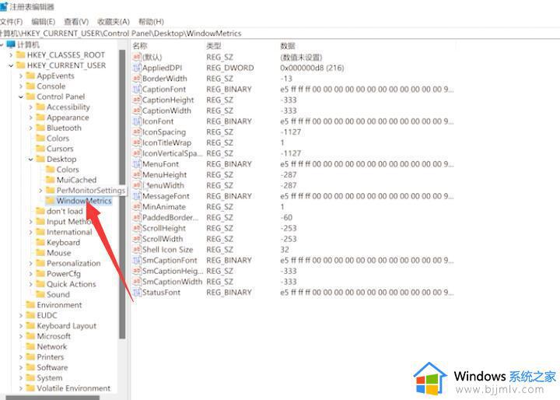Screen dimensions: 560x400
Task: Click the Mouse folder icon
Action: 40,252
